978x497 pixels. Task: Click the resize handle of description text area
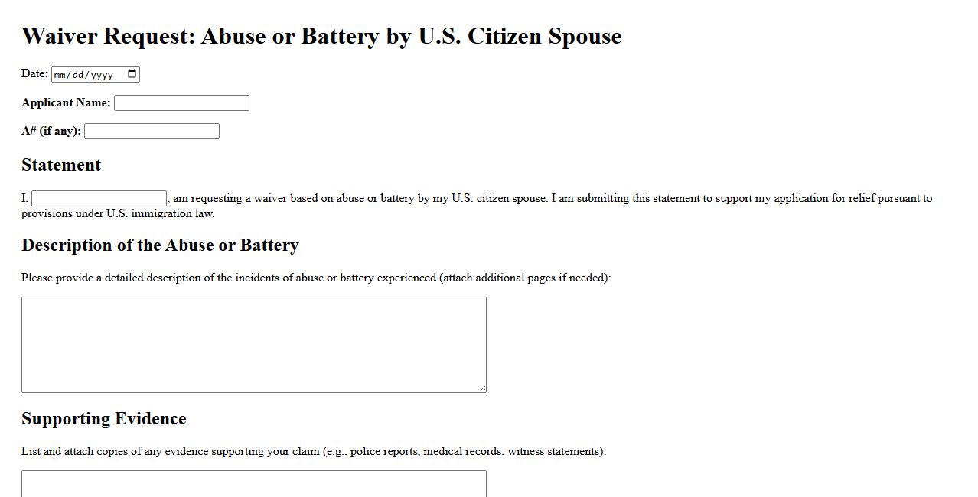482,388
